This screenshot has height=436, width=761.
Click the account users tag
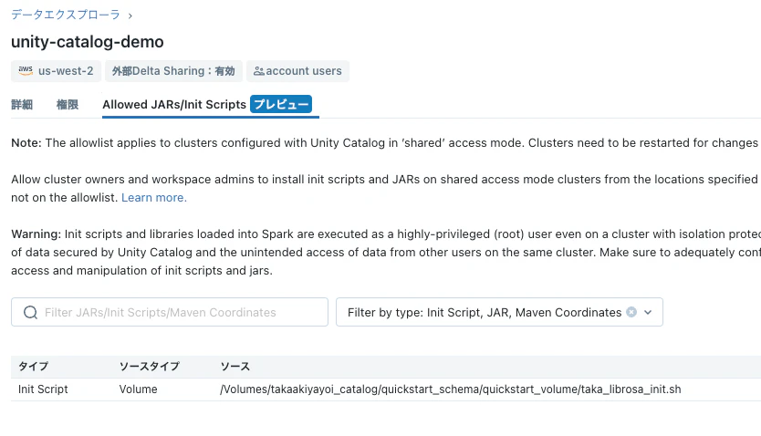point(298,71)
